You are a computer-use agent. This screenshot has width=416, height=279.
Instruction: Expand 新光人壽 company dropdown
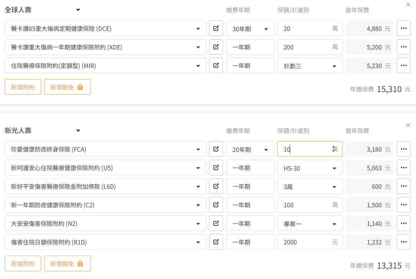[x=78, y=131]
